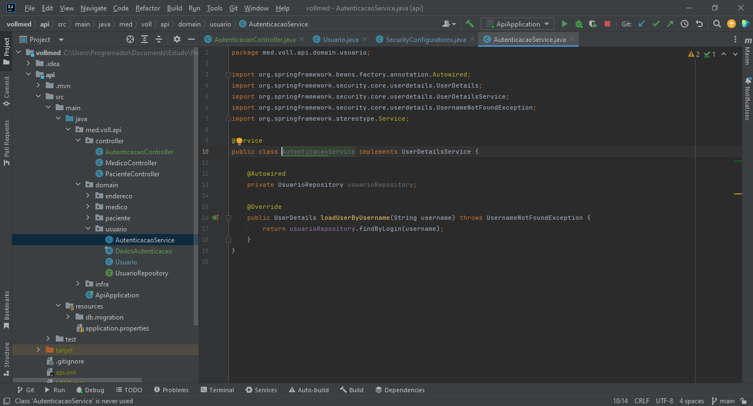Fold the loadUserByUsername method at line 16
The width and height of the screenshot is (753, 406).
coord(228,218)
